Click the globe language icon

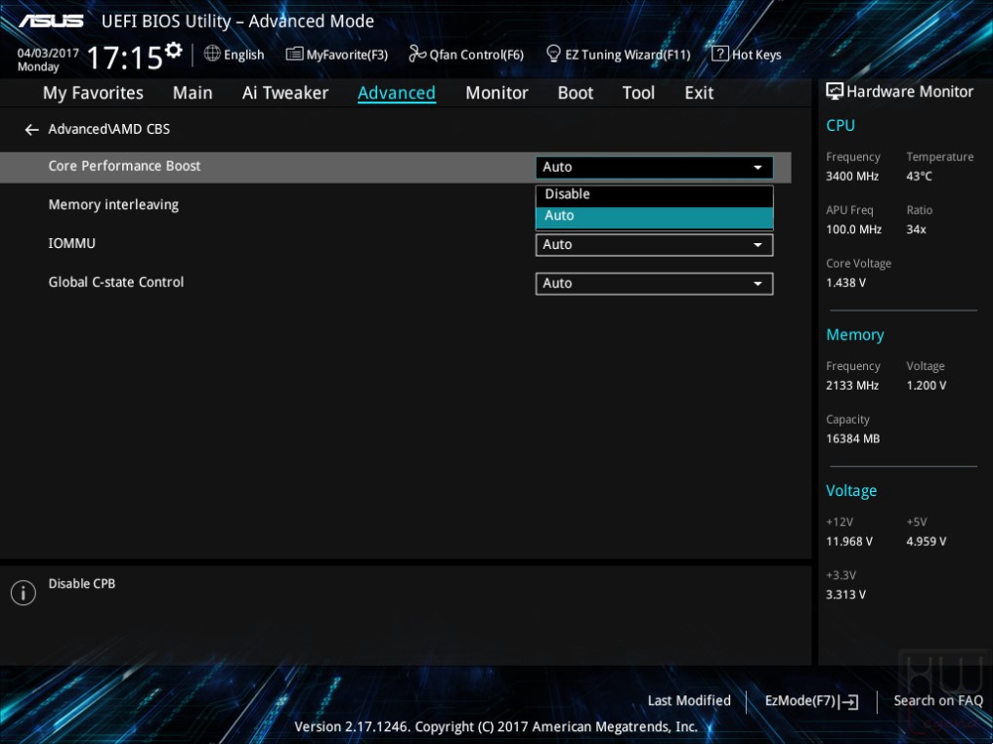212,54
